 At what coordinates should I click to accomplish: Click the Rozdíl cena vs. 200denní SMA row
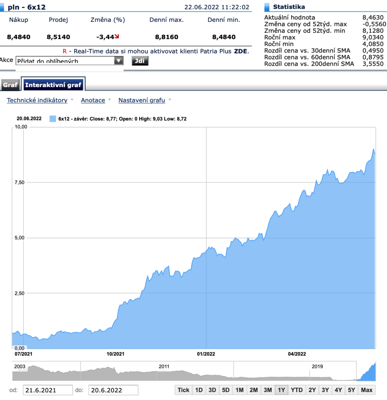pyautogui.click(x=324, y=64)
